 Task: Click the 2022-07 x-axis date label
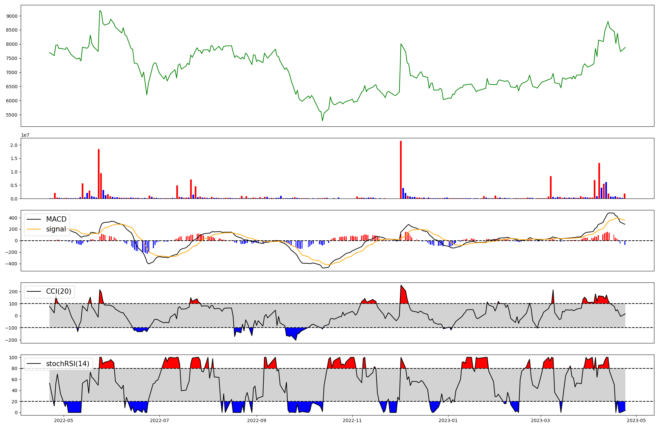click(159, 420)
